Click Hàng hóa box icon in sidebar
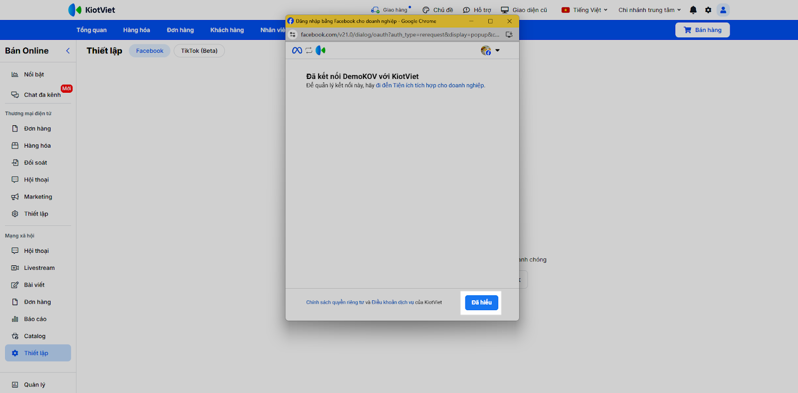This screenshot has height=393, width=798. (15, 146)
